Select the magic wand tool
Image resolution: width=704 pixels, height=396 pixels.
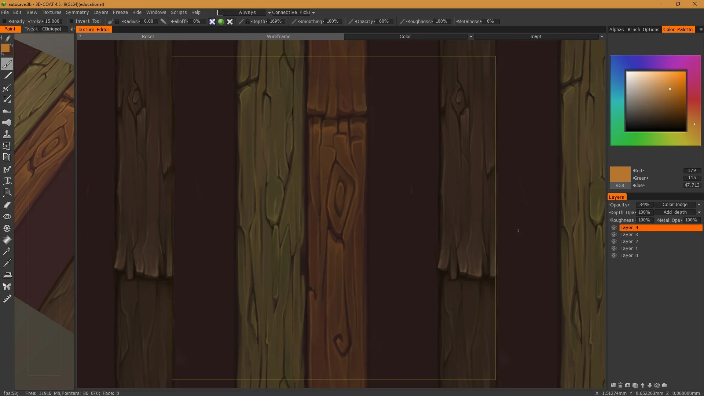(x=7, y=251)
